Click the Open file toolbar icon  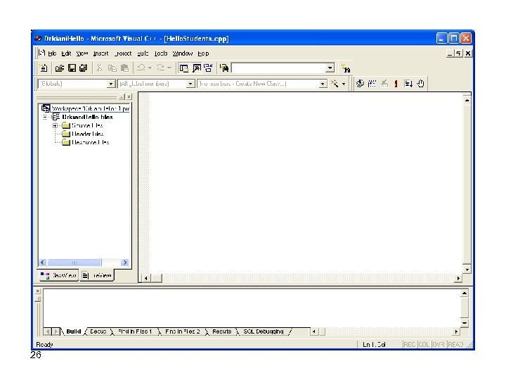(59, 68)
